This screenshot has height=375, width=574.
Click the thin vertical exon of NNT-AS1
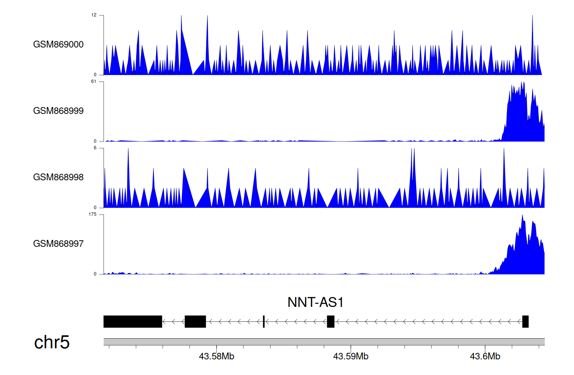pyautogui.click(x=264, y=321)
